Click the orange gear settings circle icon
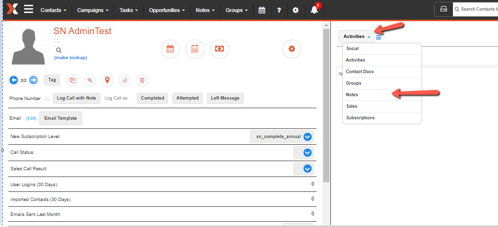498x227 pixels. pos(292,49)
